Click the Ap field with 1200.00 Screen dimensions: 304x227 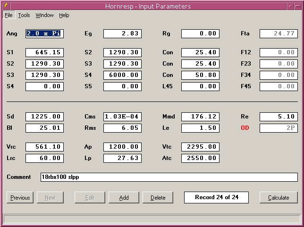pos(123,147)
